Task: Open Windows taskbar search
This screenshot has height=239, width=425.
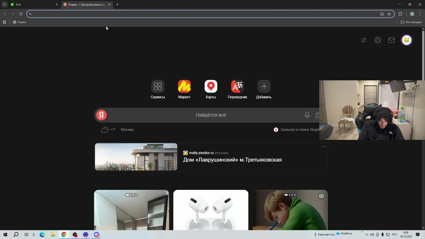Action: click(16, 235)
